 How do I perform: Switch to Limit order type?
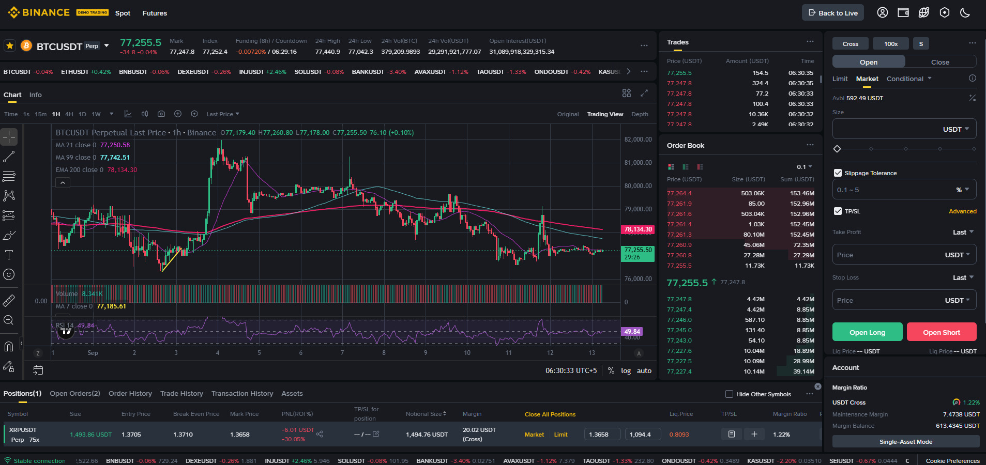840,79
